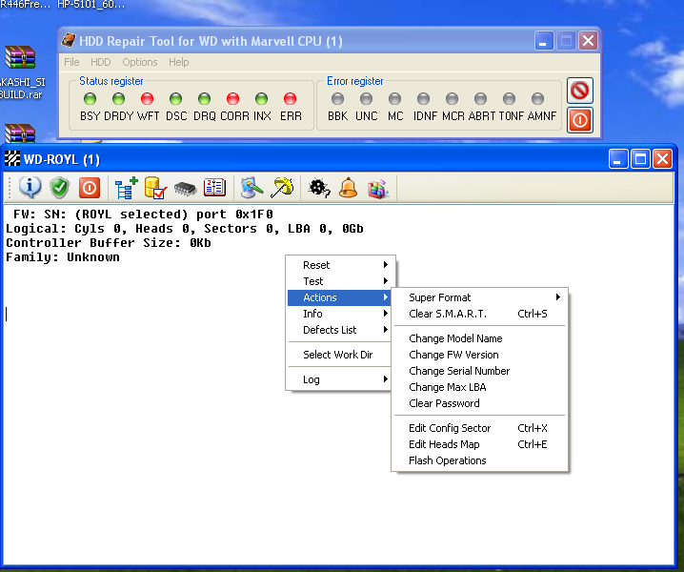
Task: Expand the Log submenu
Action: coord(340,379)
